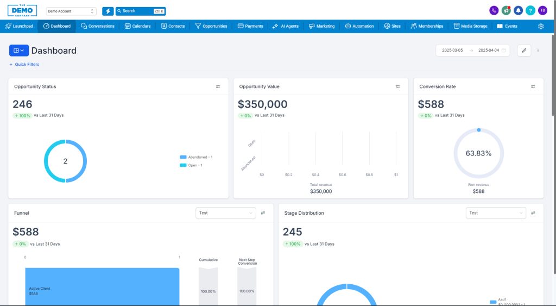The image size is (556, 306).
Task: Open Opportunities in the navigation bar
Action: click(x=211, y=26)
